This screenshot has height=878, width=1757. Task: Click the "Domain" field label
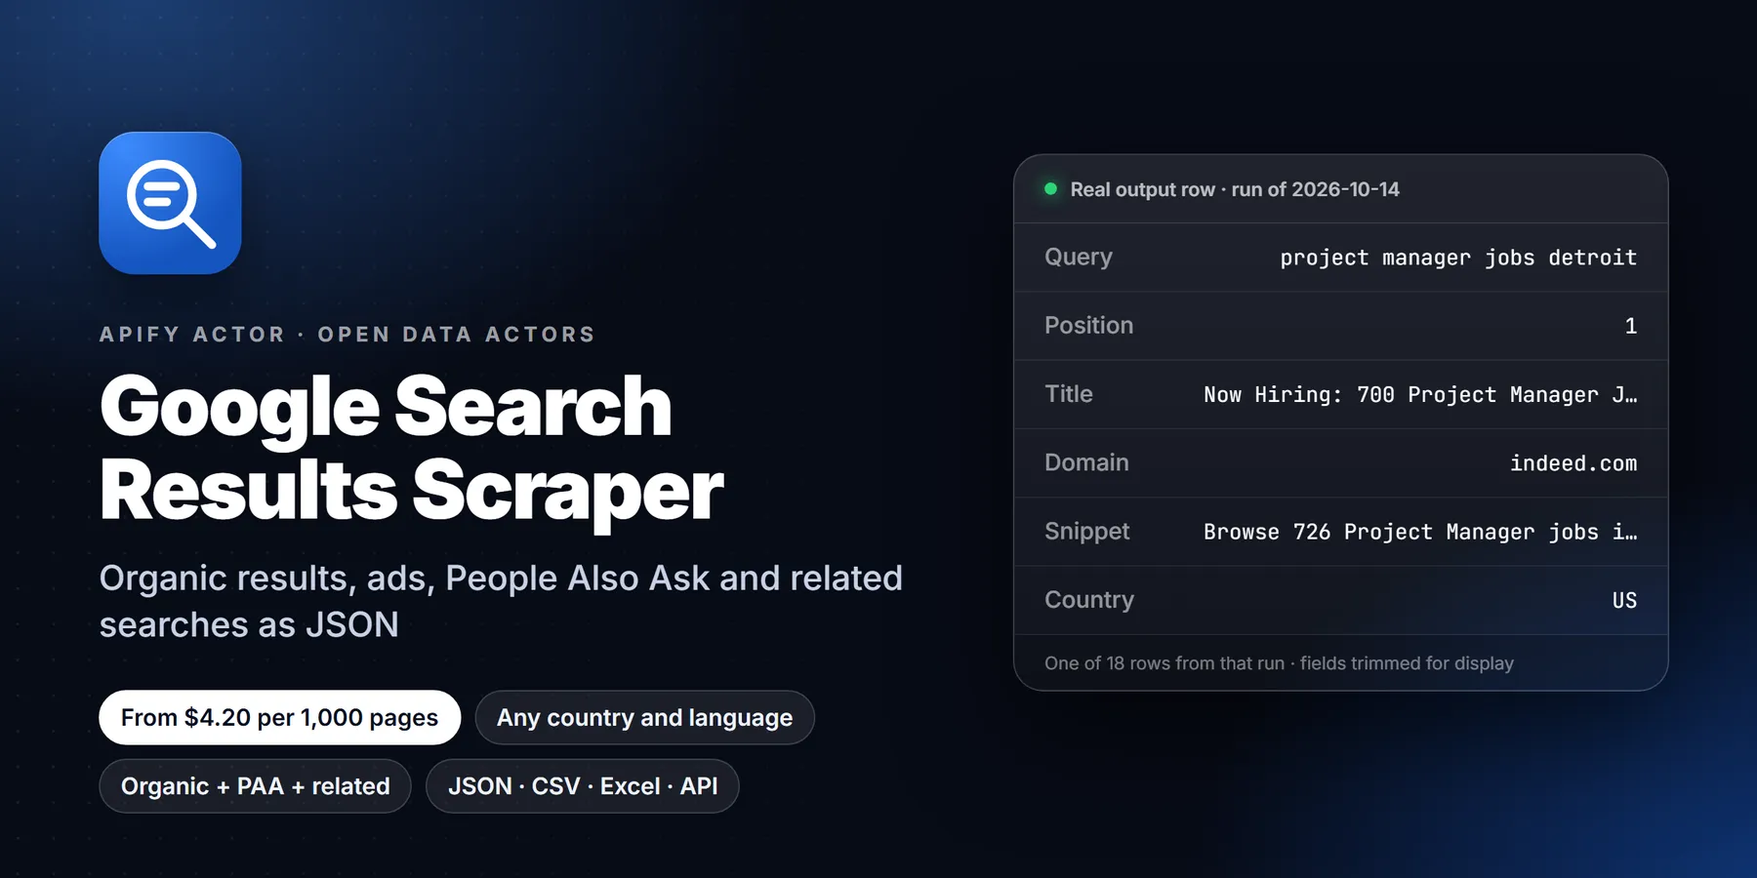pos(1086,462)
